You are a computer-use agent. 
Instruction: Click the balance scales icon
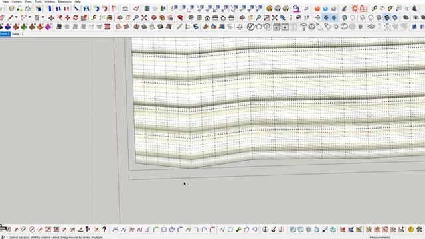click(240, 27)
